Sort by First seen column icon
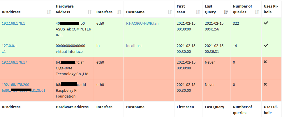This screenshot has height=117, width=282. point(198,12)
